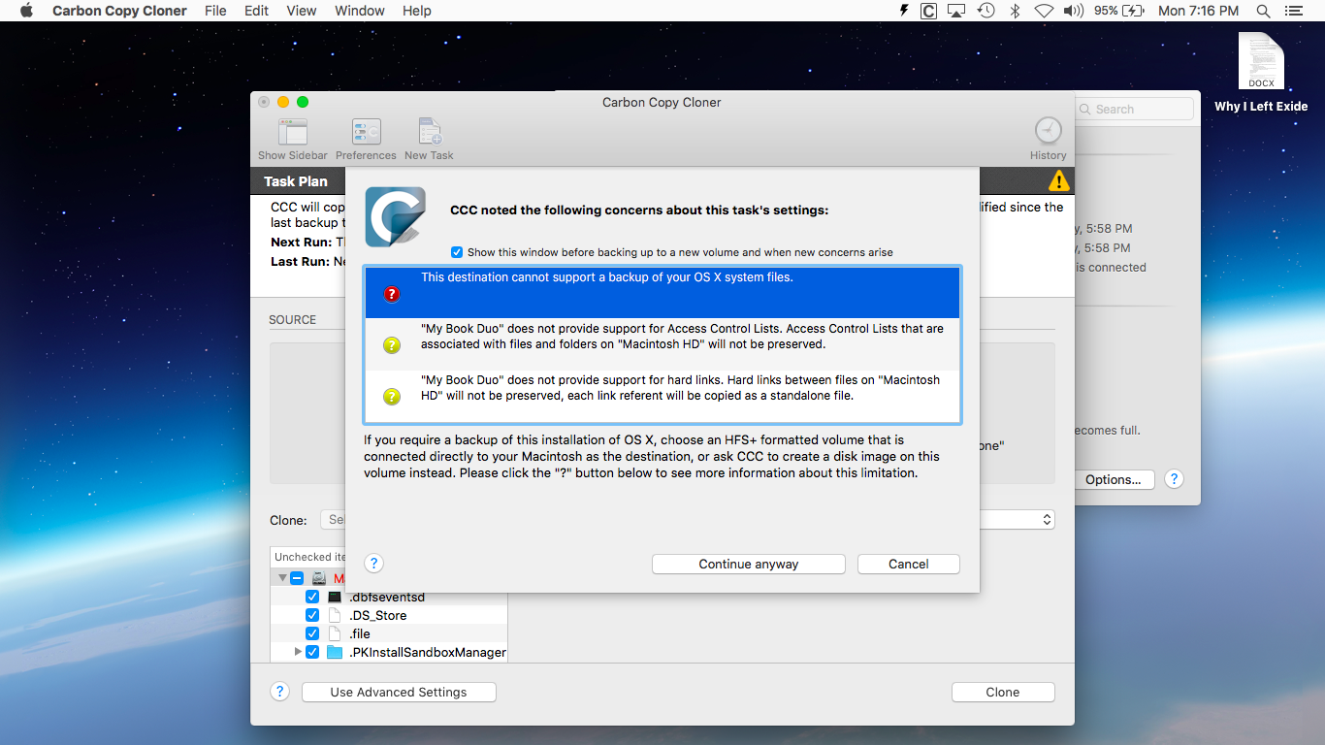This screenshot has height=745, width=1325.
Task: Open Spotlight search magnifier icon
Action: (1263, 11)
